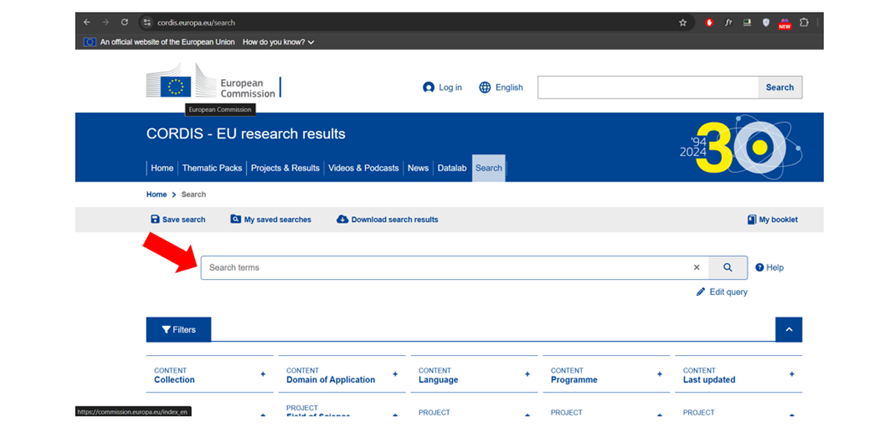Click the top Search button
889x443 pixels.
pos(780,87)
